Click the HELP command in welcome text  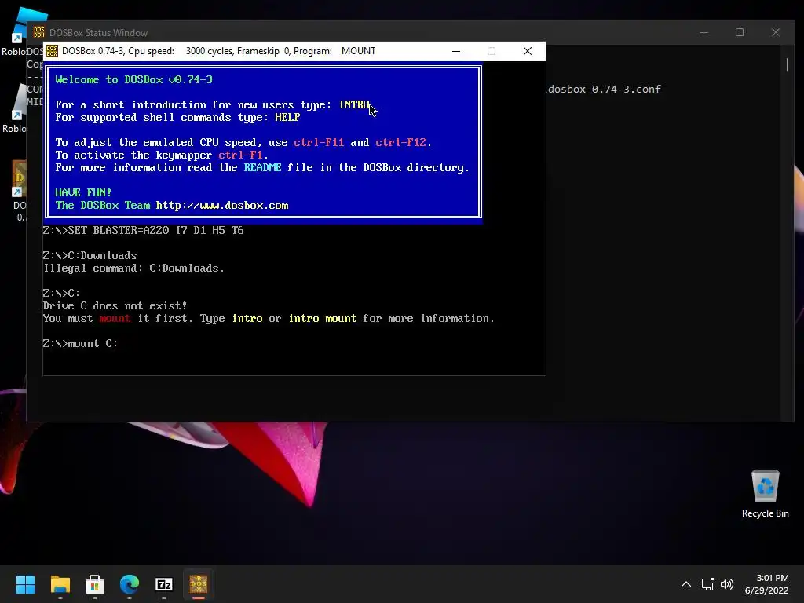tap(287, 118)
